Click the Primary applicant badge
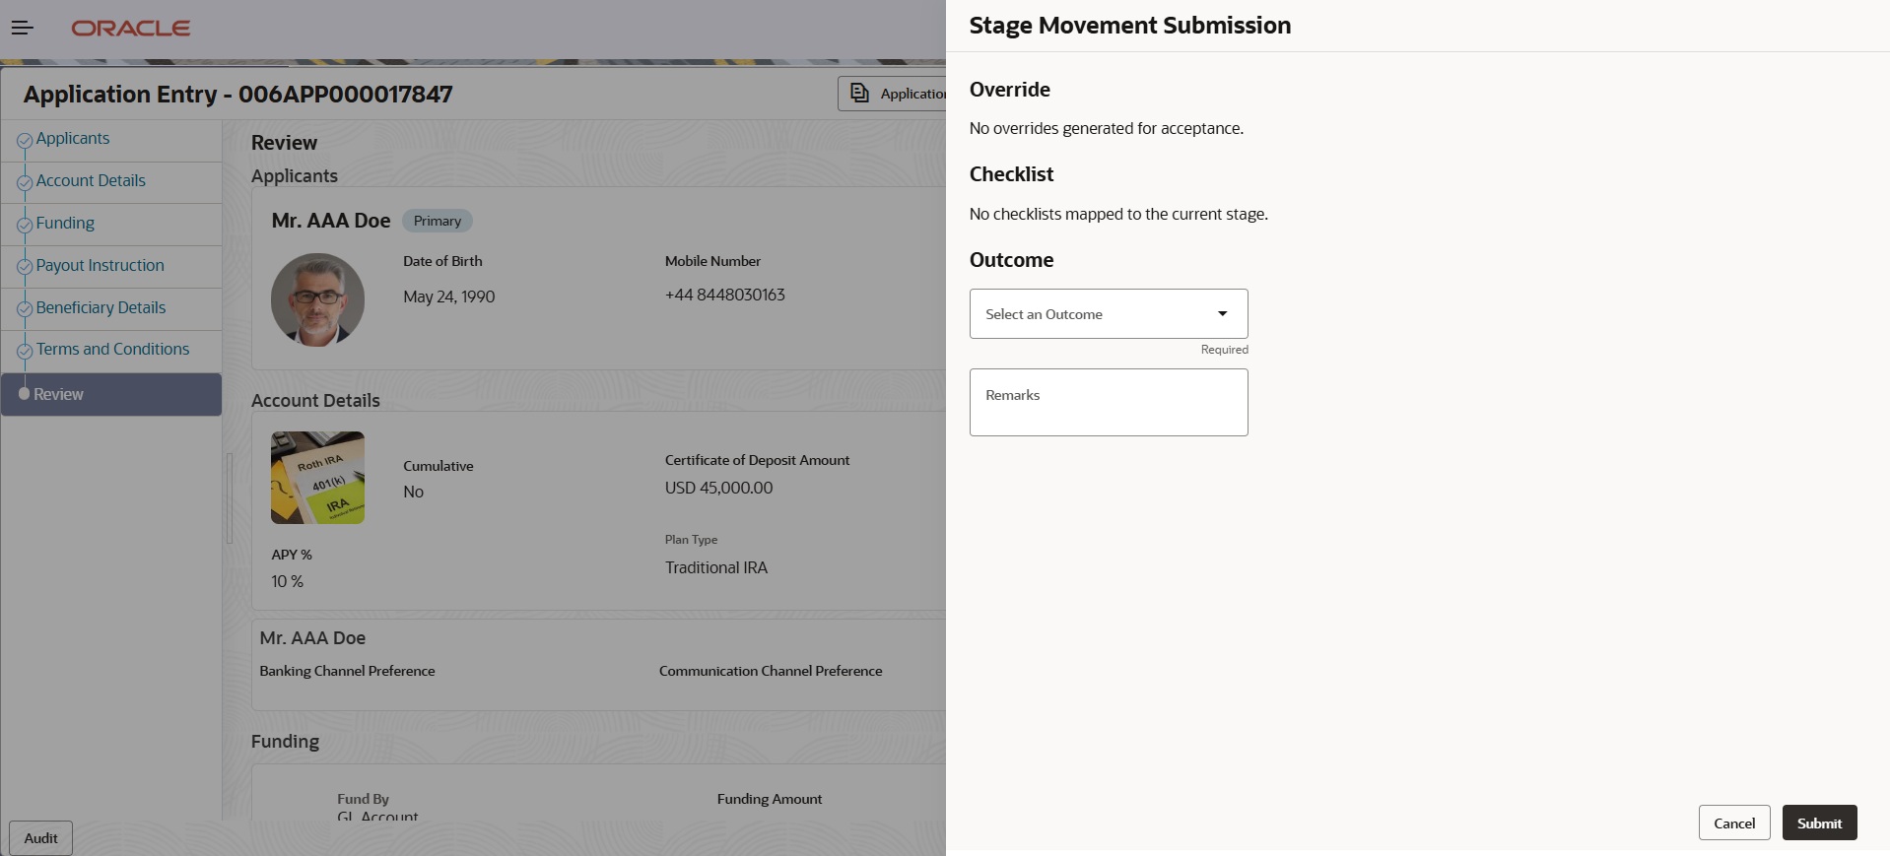Screen dimensions: 1890x856 pos(438,221)
